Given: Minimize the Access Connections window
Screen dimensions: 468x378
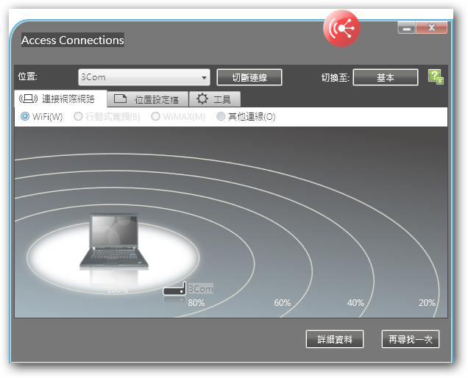Looking at the screenshot, I should point(406,28).
